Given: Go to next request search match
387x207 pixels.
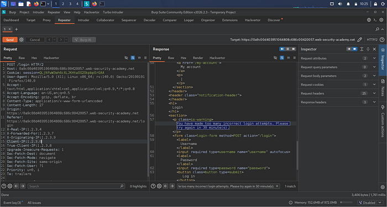Looking at the screenshot, I should (x=23, y=187).
